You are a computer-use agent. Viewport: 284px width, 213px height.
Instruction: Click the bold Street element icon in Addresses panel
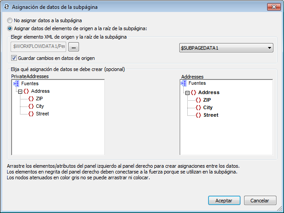point(198,115)
